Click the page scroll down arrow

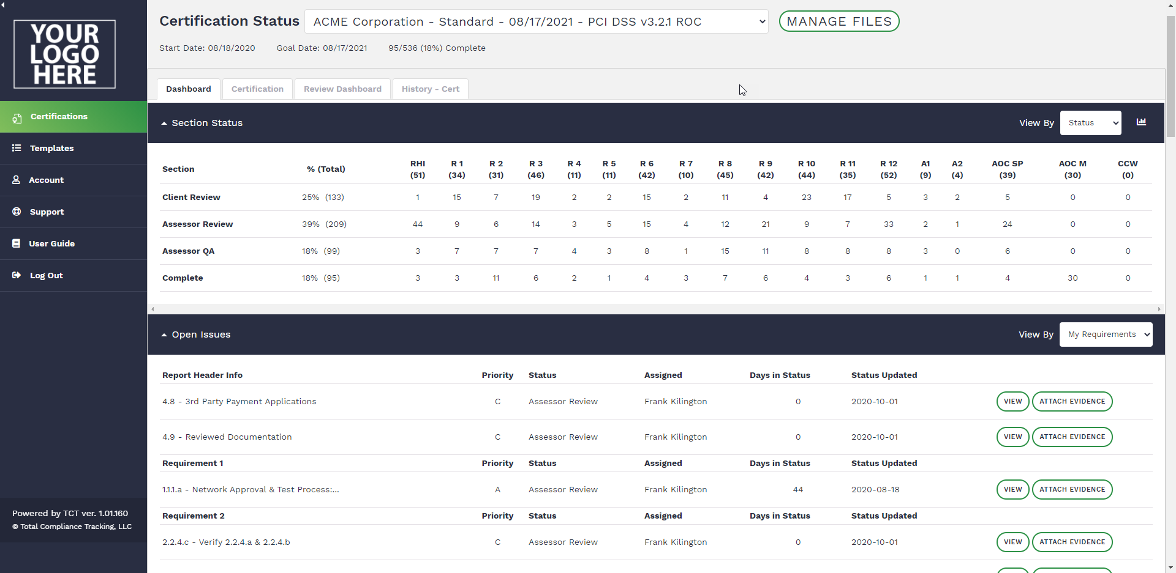(1170, 568)
